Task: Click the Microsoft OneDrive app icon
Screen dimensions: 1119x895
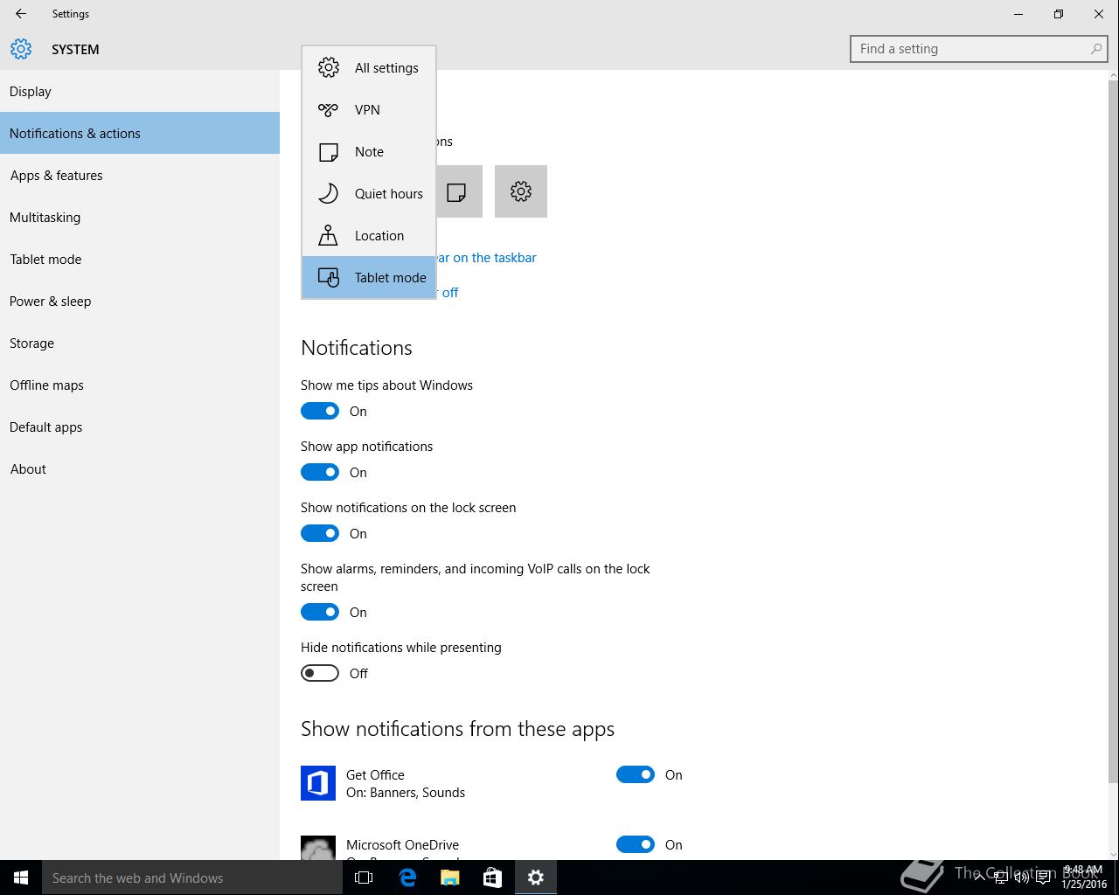Action: click(x=318, y=848)
